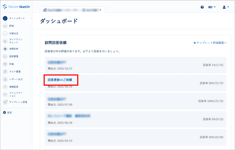
Task: Select the 自動診断 sidebar icon
Action: coord(5,49)
